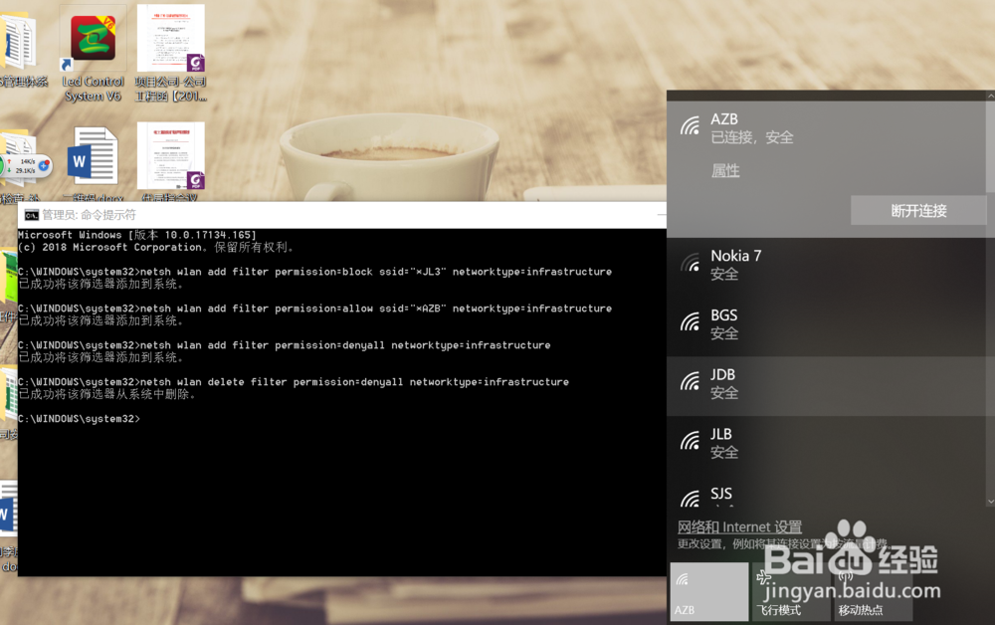The image size is (995, 625).
Task: Click the JLB Wi-Fi signal icon
Action: click(x=690, y=441)
